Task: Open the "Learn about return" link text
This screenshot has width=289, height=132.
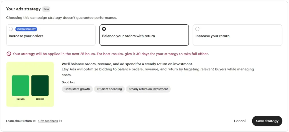Action: (x=19, y=121)
